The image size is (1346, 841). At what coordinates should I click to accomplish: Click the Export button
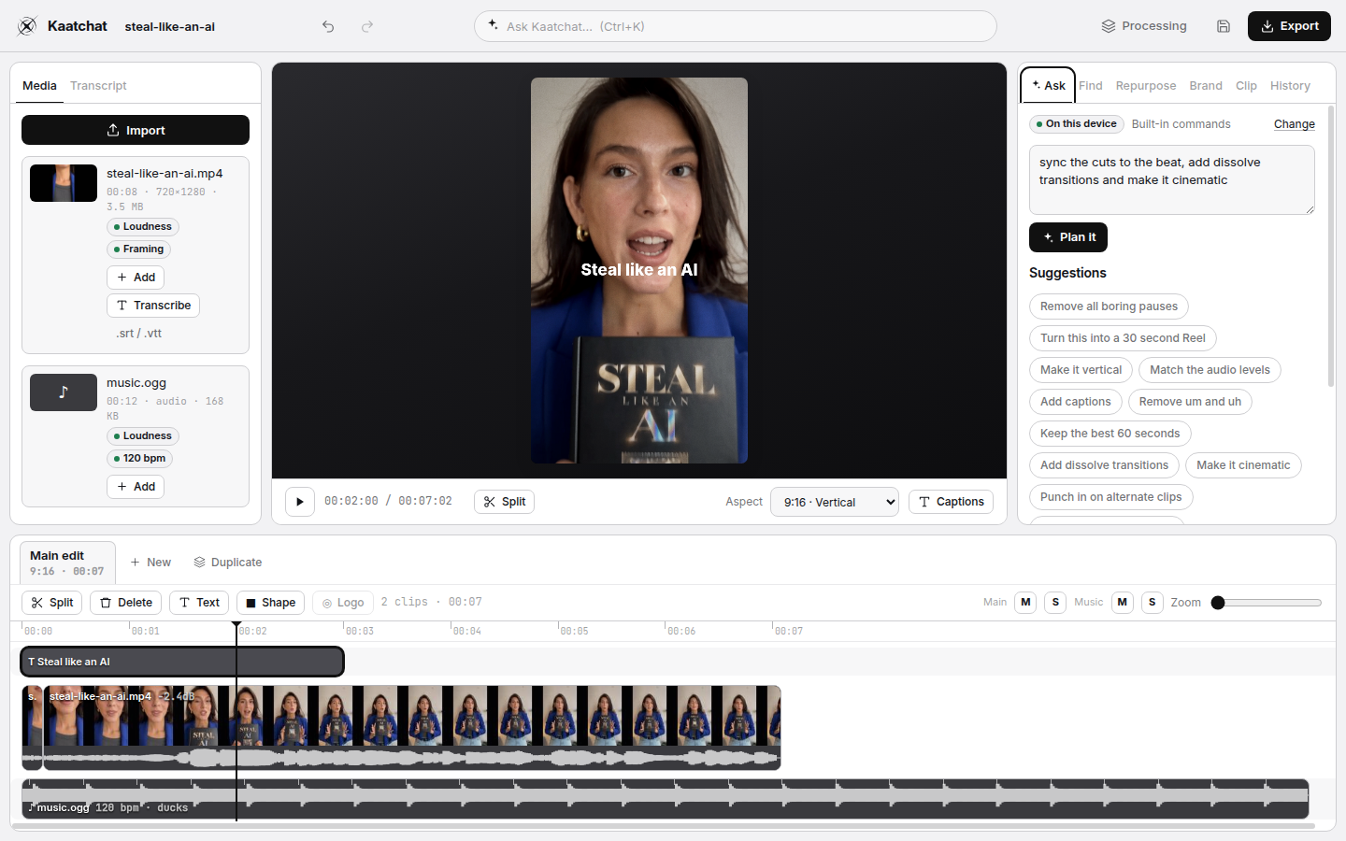click(1289, 26)
